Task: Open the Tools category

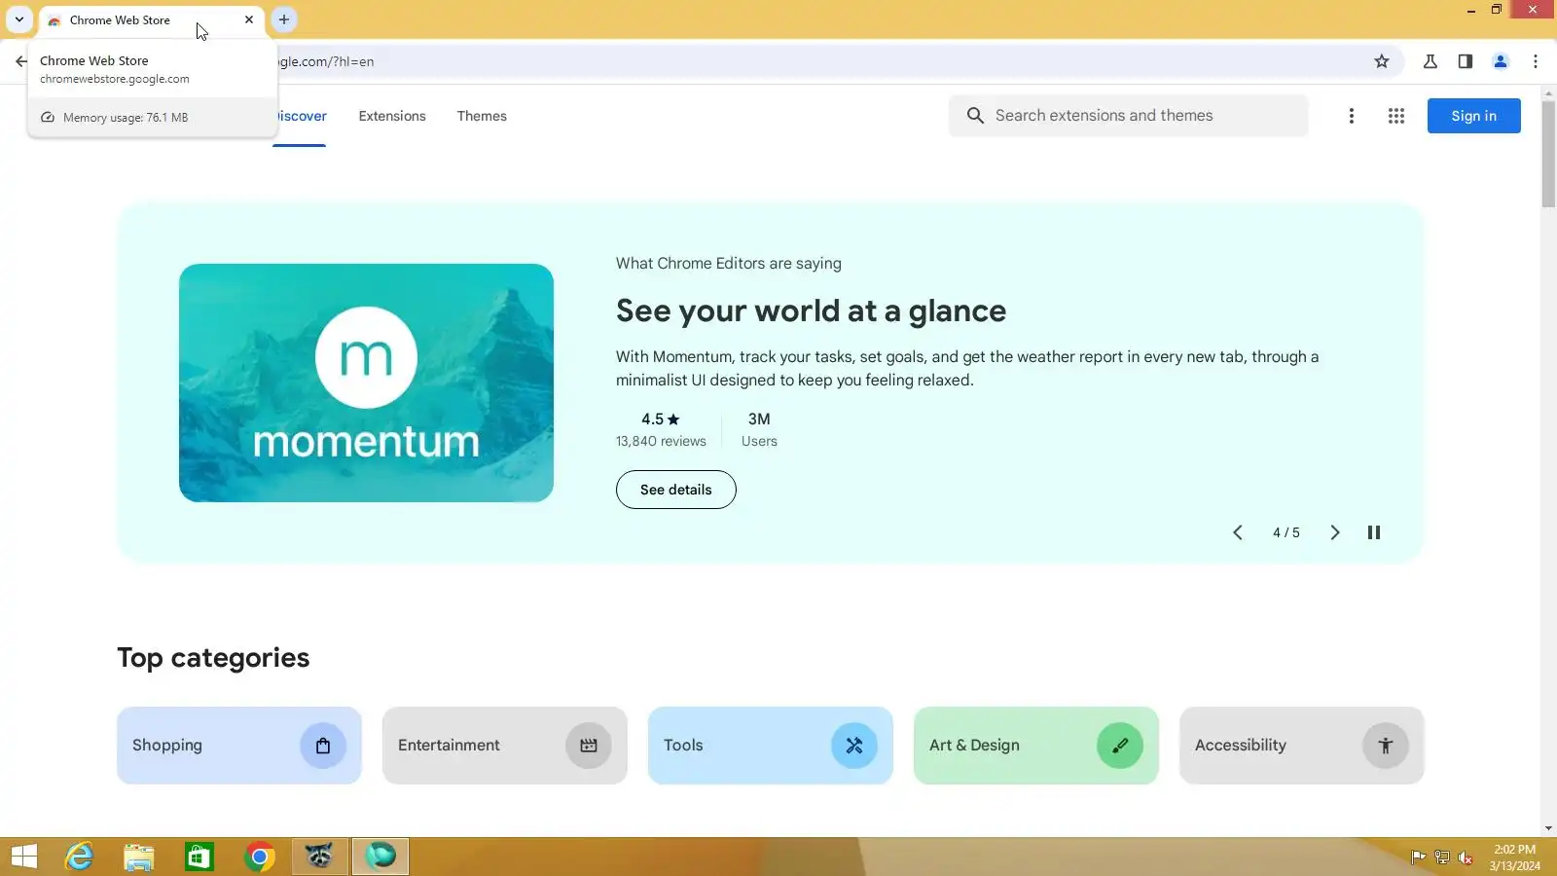Action: click(x=771, y=746)
